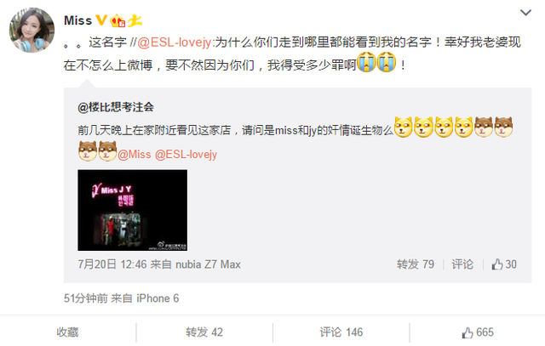Click the 7月20日 12:46 timestamp link

pyautogui.click(x=112, y=264)
